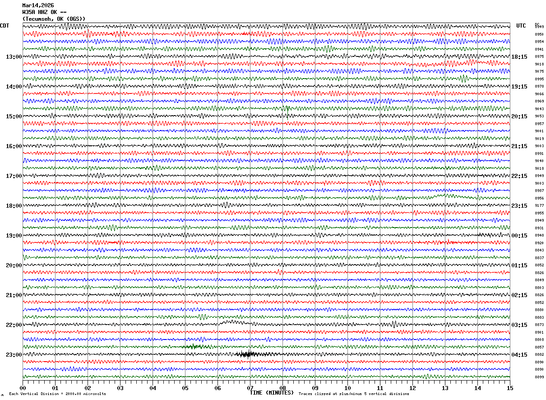Click the '14:00' CDT time label
This screenshot has height=400, width=546.
(14, 87)
